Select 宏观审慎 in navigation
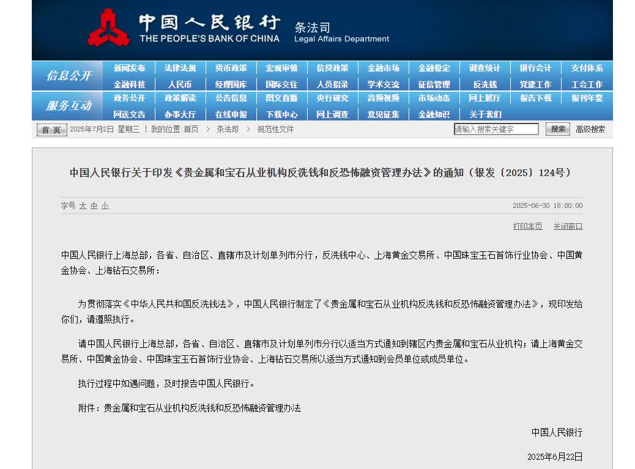Screen dimensions: 635x469 pyautogui.click(x=281, y=68)
